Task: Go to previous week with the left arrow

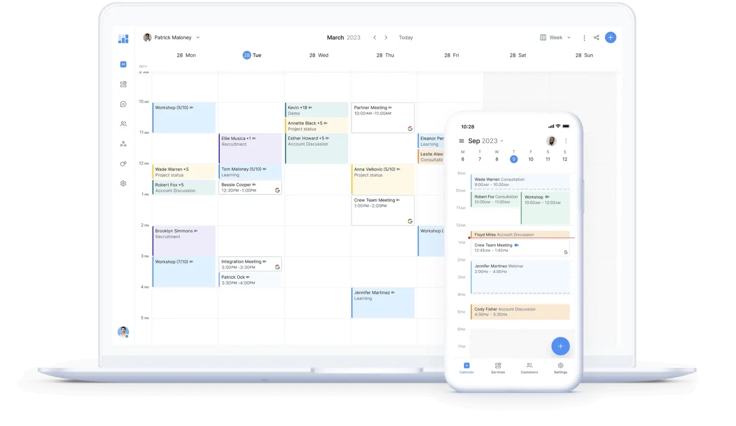Action: [x=374, y=37]
